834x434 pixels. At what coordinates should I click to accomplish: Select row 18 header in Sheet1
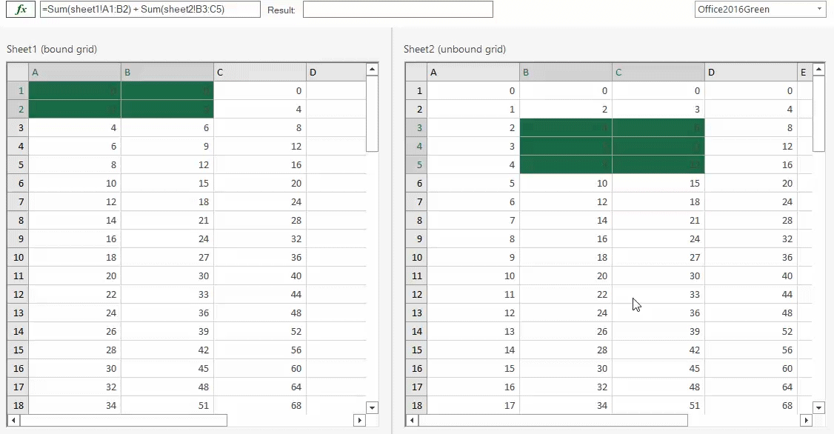(x=18, y=405)
